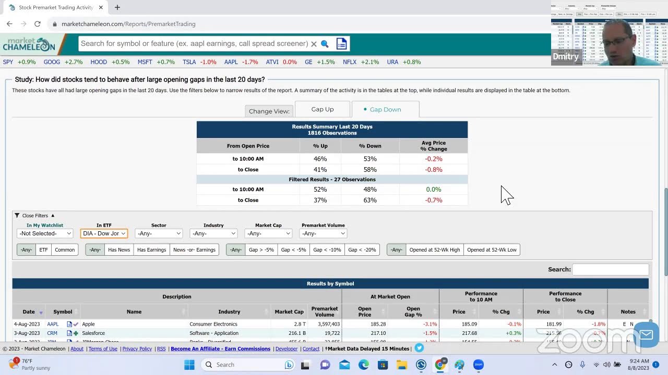The height and width of the screenshot is (375, 668).
Task: Open the Premarket Volume dropdown
Action: click(323, 233)
